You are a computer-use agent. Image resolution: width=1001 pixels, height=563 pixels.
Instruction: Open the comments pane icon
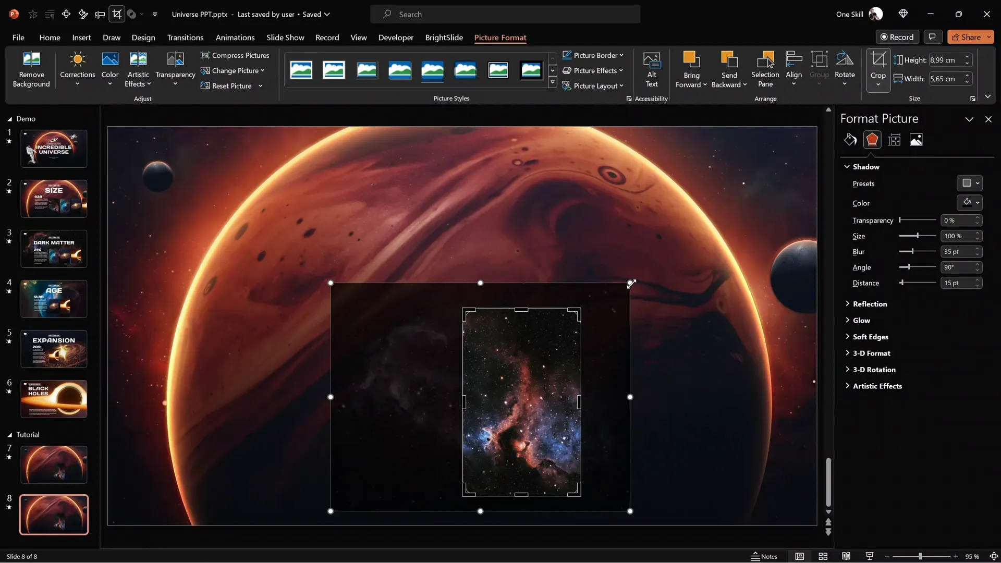point(932,37)
